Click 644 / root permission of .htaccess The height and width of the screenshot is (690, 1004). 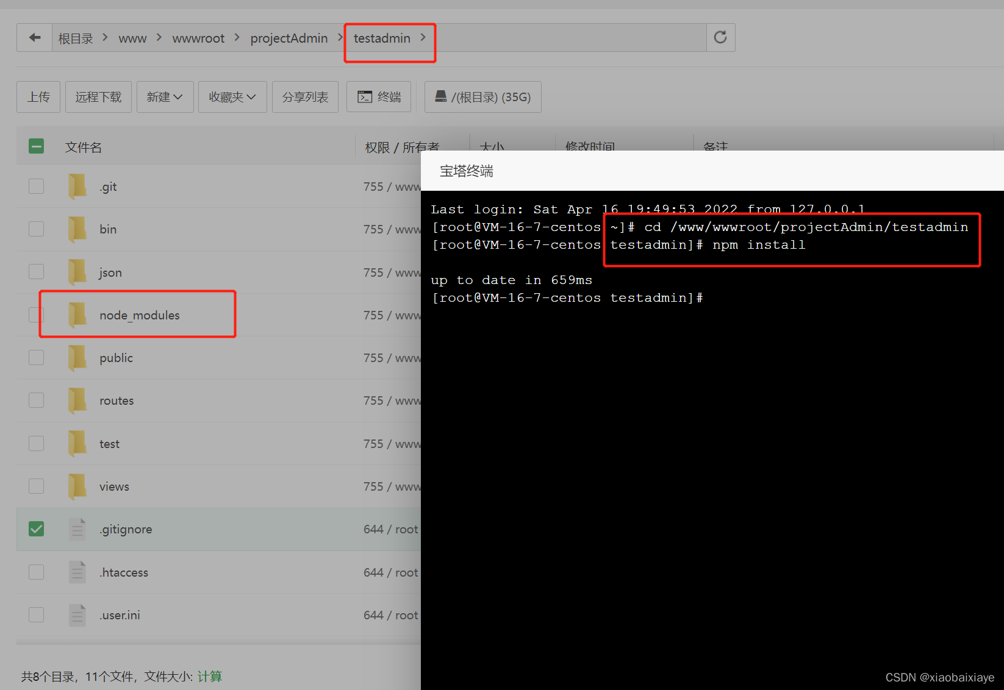391,572
